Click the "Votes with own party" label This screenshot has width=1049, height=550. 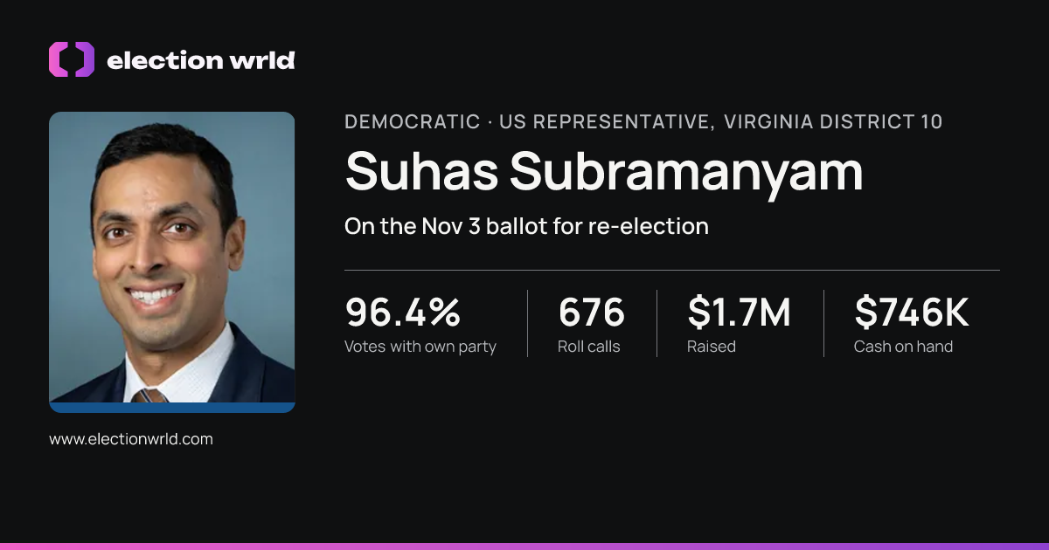pos(420,347)
